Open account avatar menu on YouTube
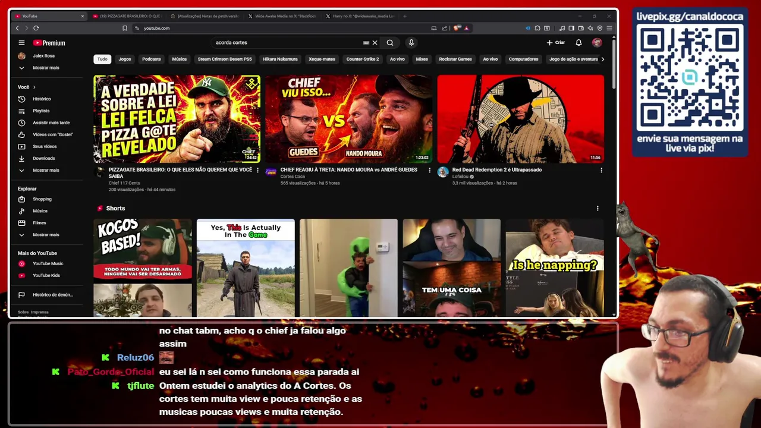The height and width of the screenshot is (428, 761). point(597,43)
